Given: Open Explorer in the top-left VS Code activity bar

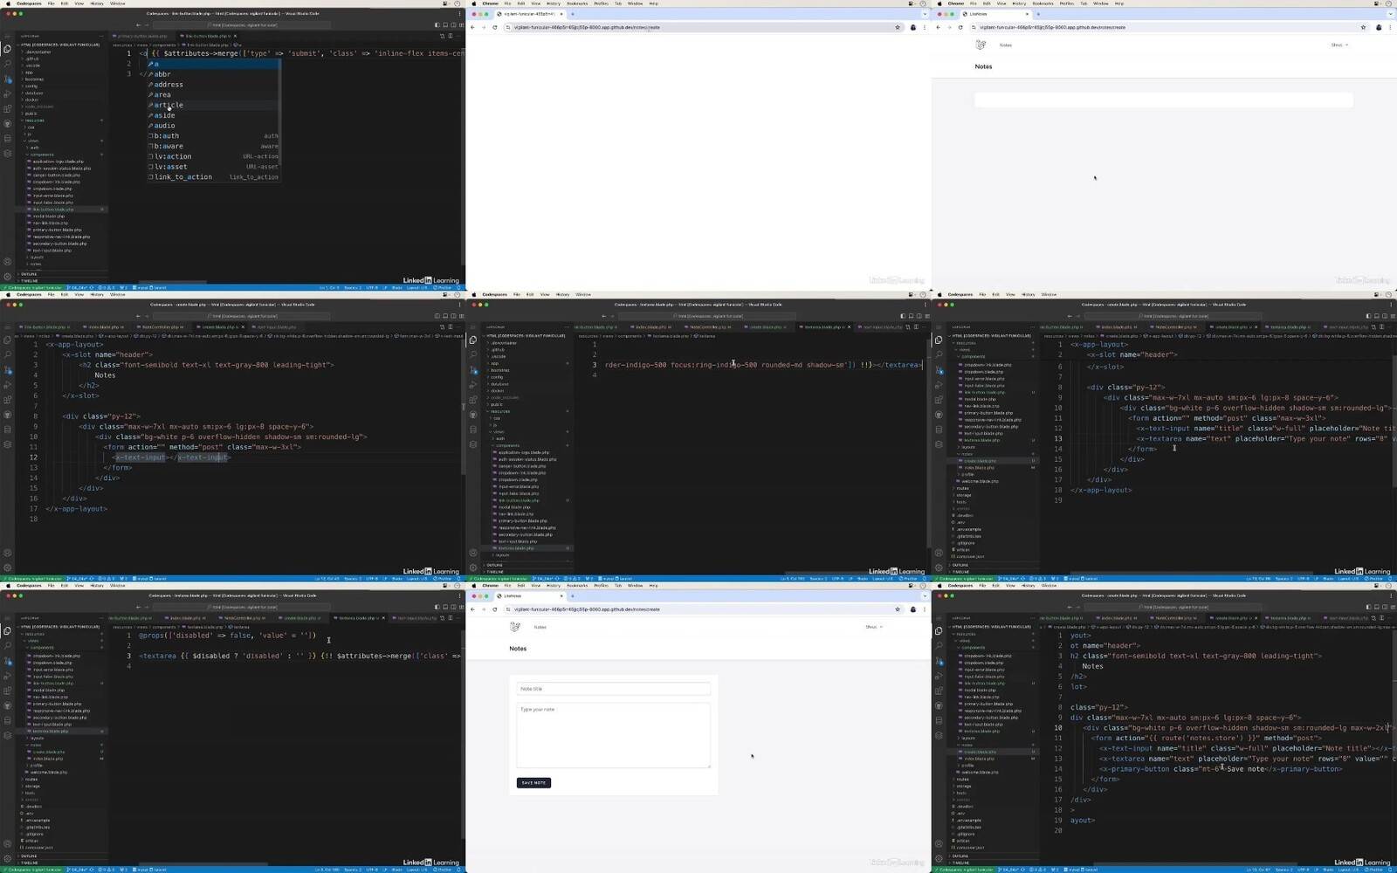Looking at the screenshot, I should 7,49.
